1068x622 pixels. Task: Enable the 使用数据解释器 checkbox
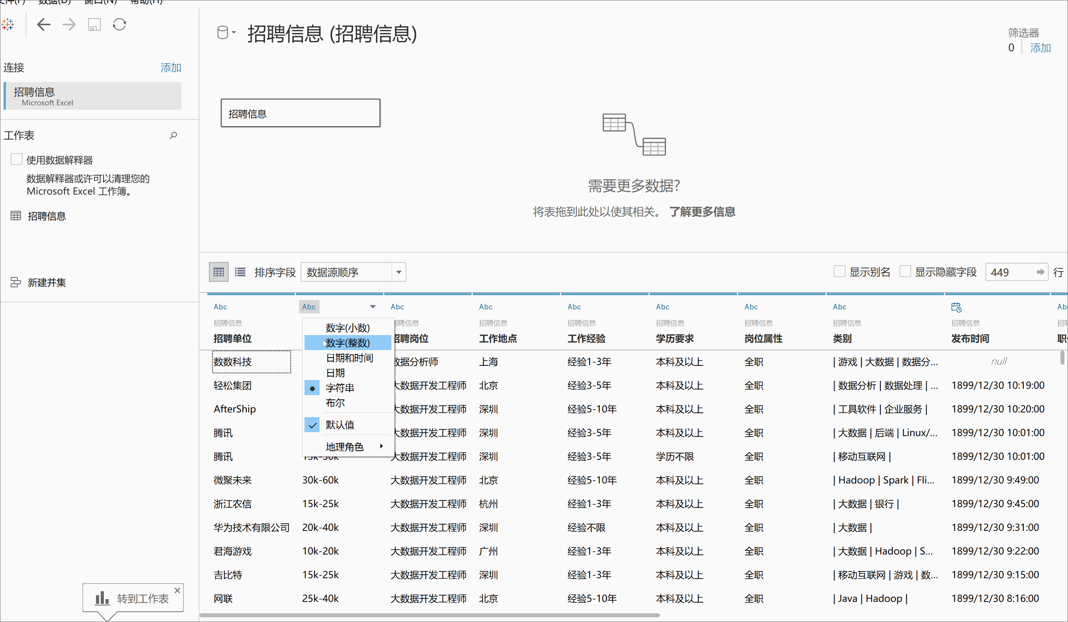17,159
